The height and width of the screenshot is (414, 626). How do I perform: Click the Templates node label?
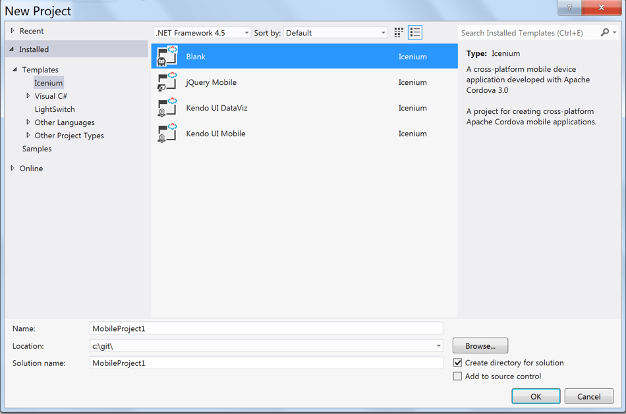40,70
